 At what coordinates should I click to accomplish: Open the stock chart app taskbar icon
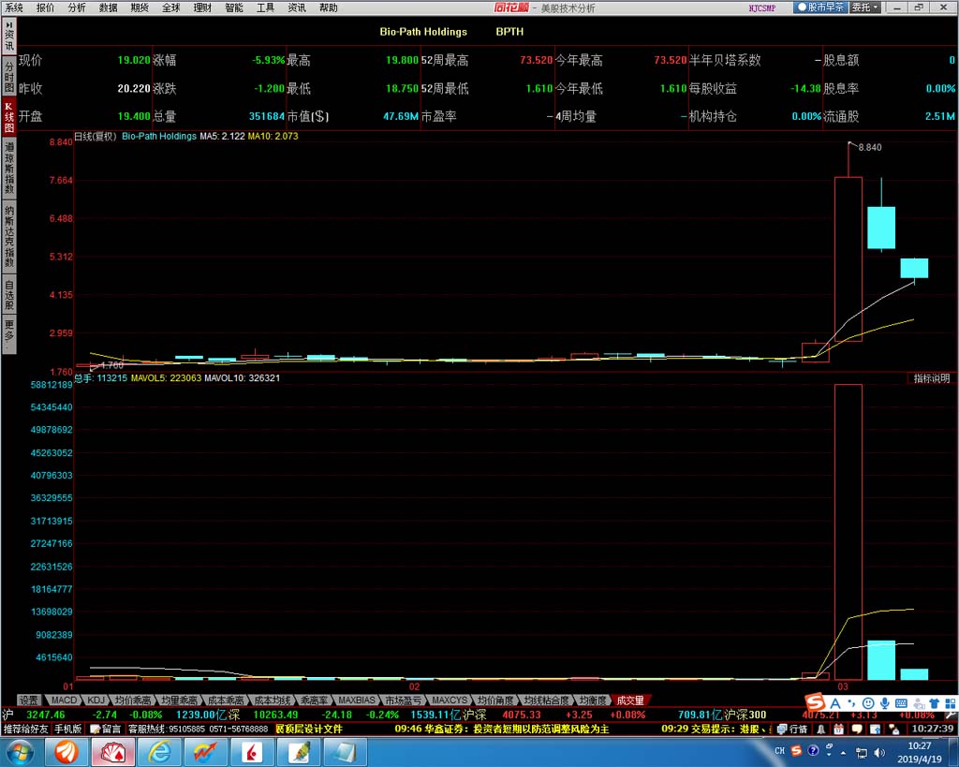[x=206, y=752]
